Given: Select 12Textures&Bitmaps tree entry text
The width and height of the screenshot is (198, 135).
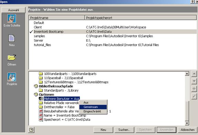Looking at the screenshot, I should [x=76, y=82].
